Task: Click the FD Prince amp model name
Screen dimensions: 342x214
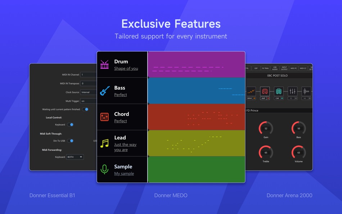Action: point(252,111)
